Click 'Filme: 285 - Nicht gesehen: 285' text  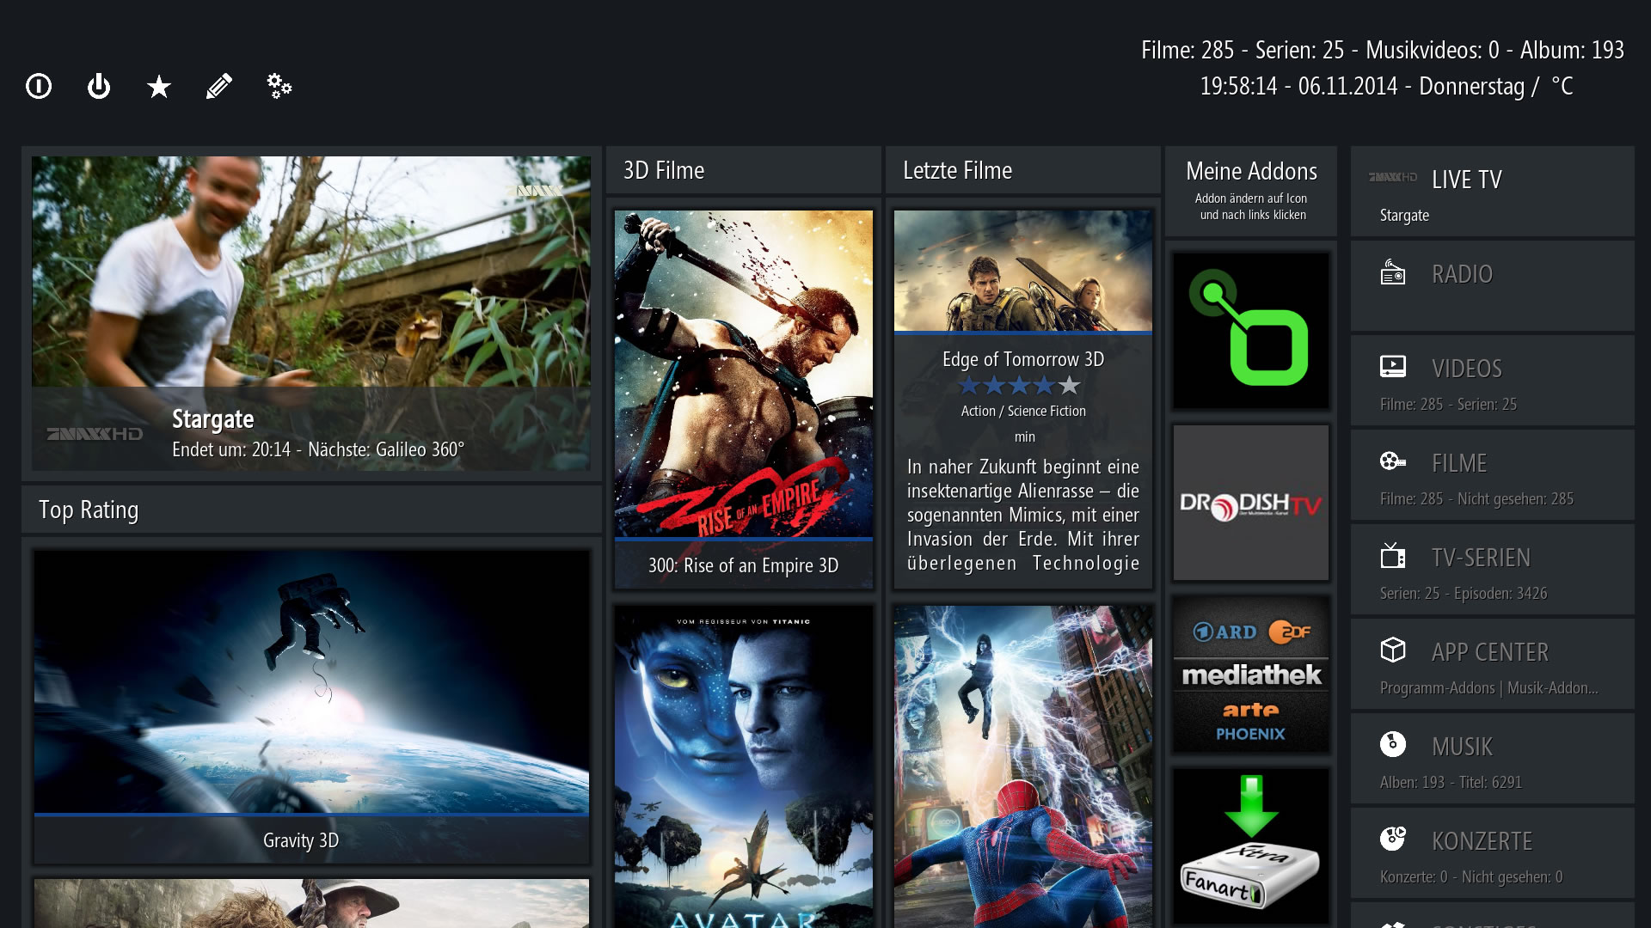pyautogui.click(x=1476, y=498)
